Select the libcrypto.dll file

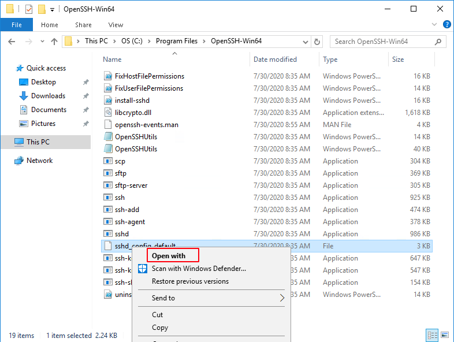tap(133, 113)
